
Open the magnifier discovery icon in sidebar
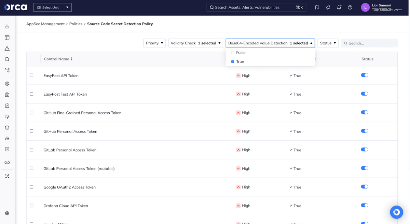pos(7,59)
